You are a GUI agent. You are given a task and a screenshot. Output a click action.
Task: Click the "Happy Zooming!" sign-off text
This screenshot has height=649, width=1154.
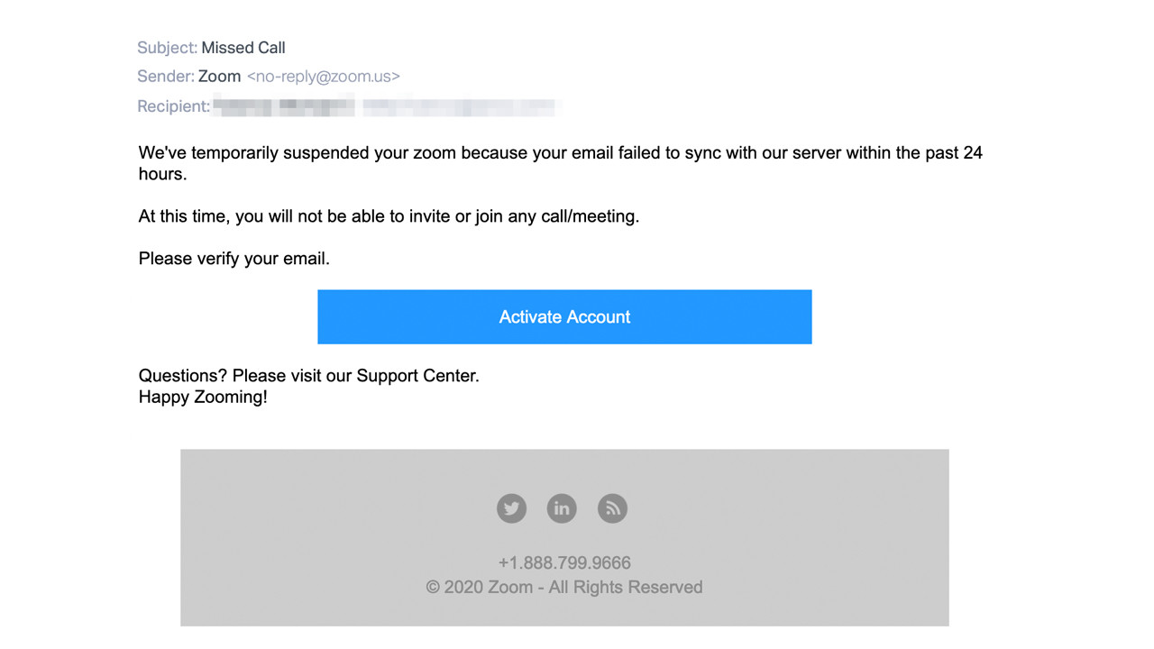coord(203,397)
